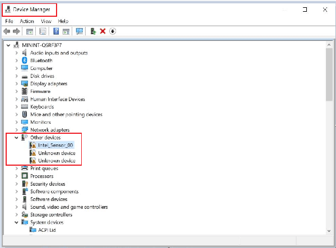Click the Update device driver toolbar icon

pos(93,31)
